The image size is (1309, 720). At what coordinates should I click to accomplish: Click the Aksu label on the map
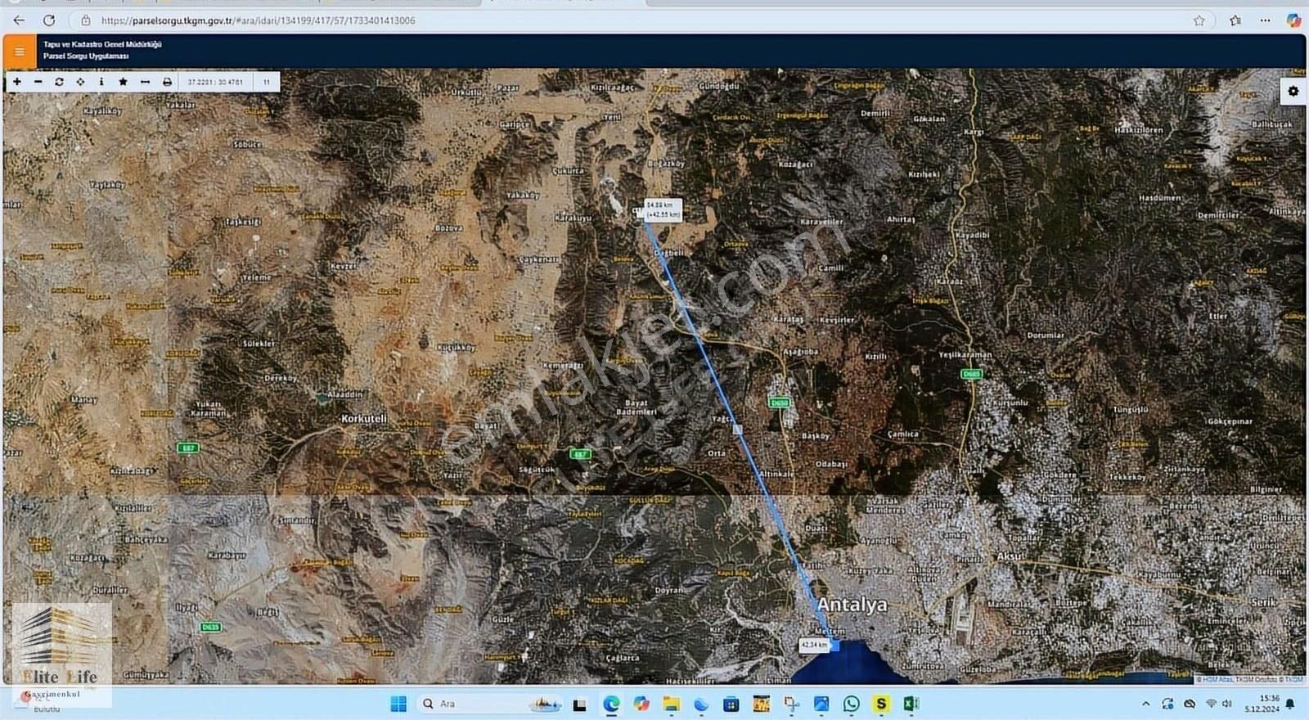point(1010,556)
